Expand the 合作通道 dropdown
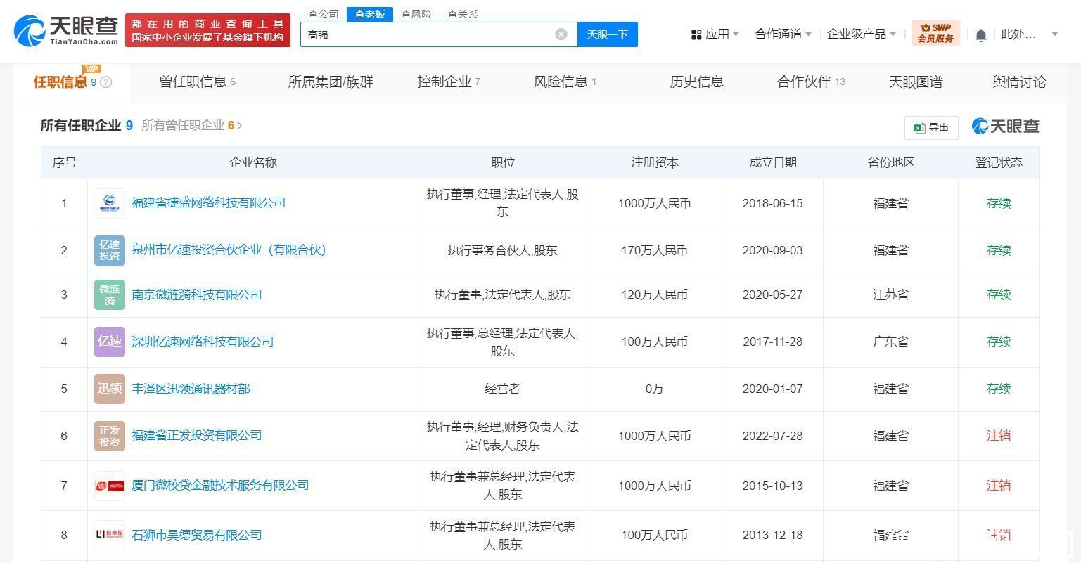 tap(783, 34)
